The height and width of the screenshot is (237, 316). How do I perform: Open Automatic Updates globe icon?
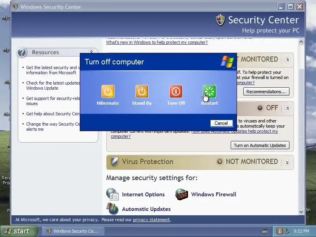coord(112,209)
